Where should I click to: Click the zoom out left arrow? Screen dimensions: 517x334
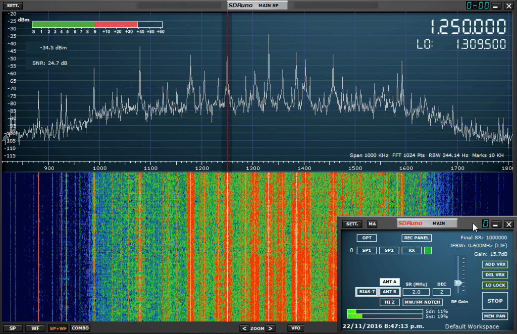click(244, 328)
